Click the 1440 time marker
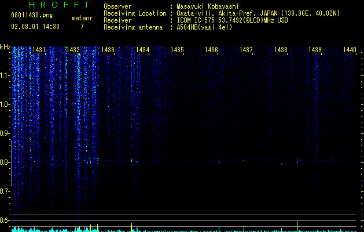 [x=350, y=50]
